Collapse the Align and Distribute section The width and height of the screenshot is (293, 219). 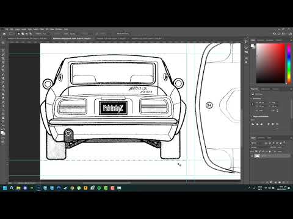(252, 117)
